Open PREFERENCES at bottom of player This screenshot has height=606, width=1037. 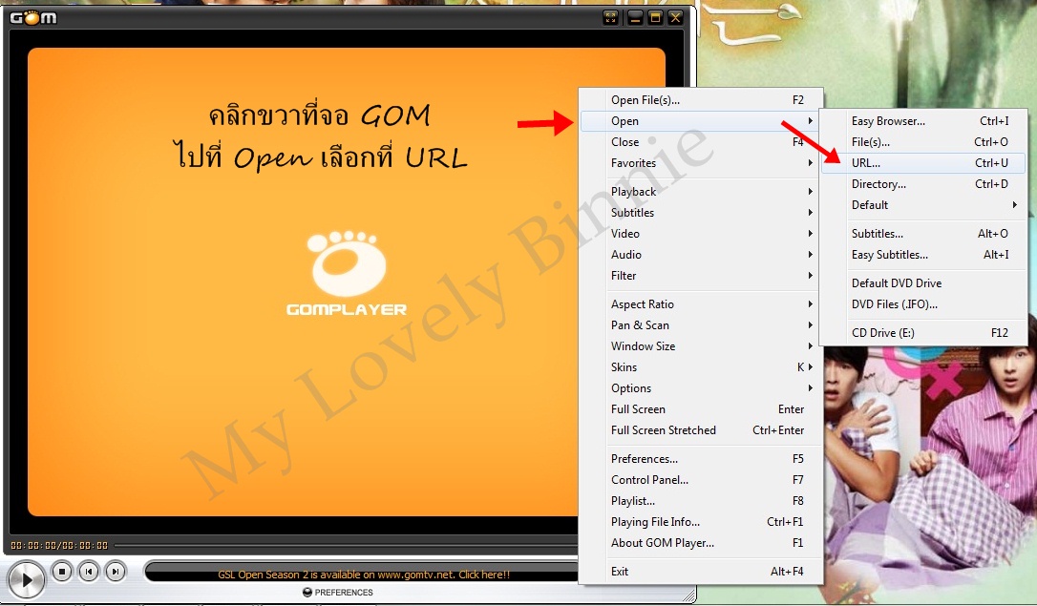click(338, 592)
